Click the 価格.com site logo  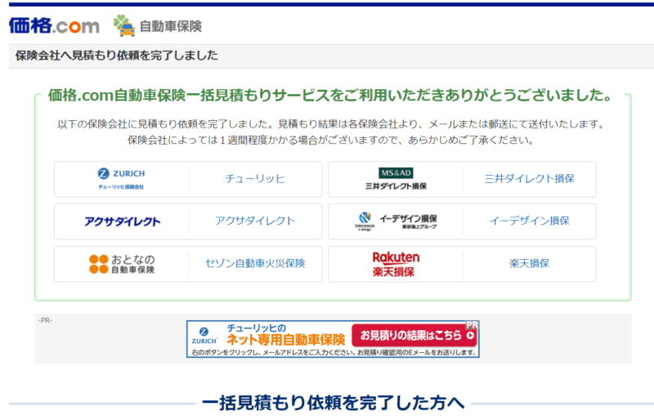click(x=54, y=25)
